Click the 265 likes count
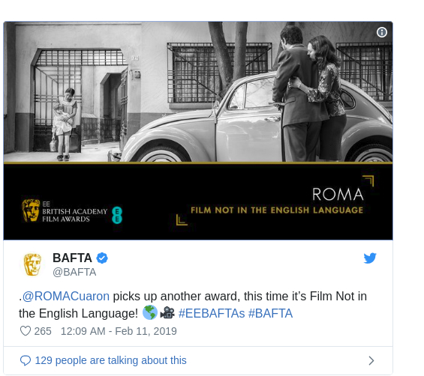 tap(43, 331)
